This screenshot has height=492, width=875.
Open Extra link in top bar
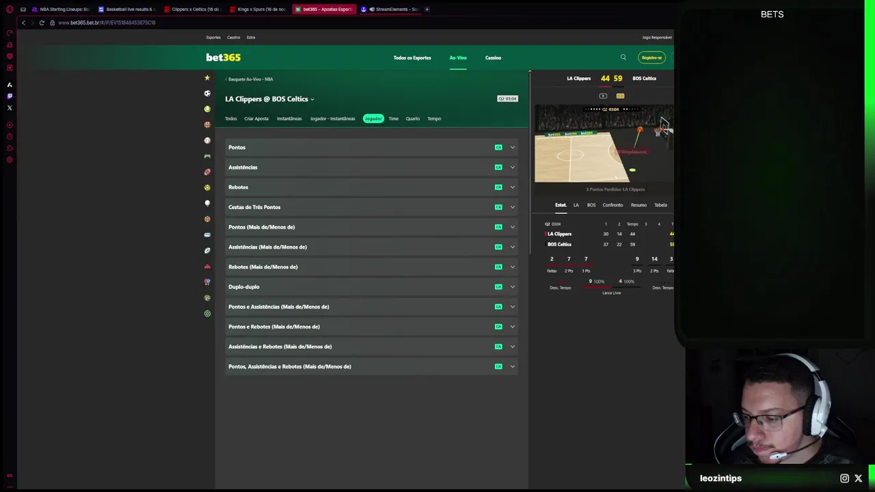[251, 38]
